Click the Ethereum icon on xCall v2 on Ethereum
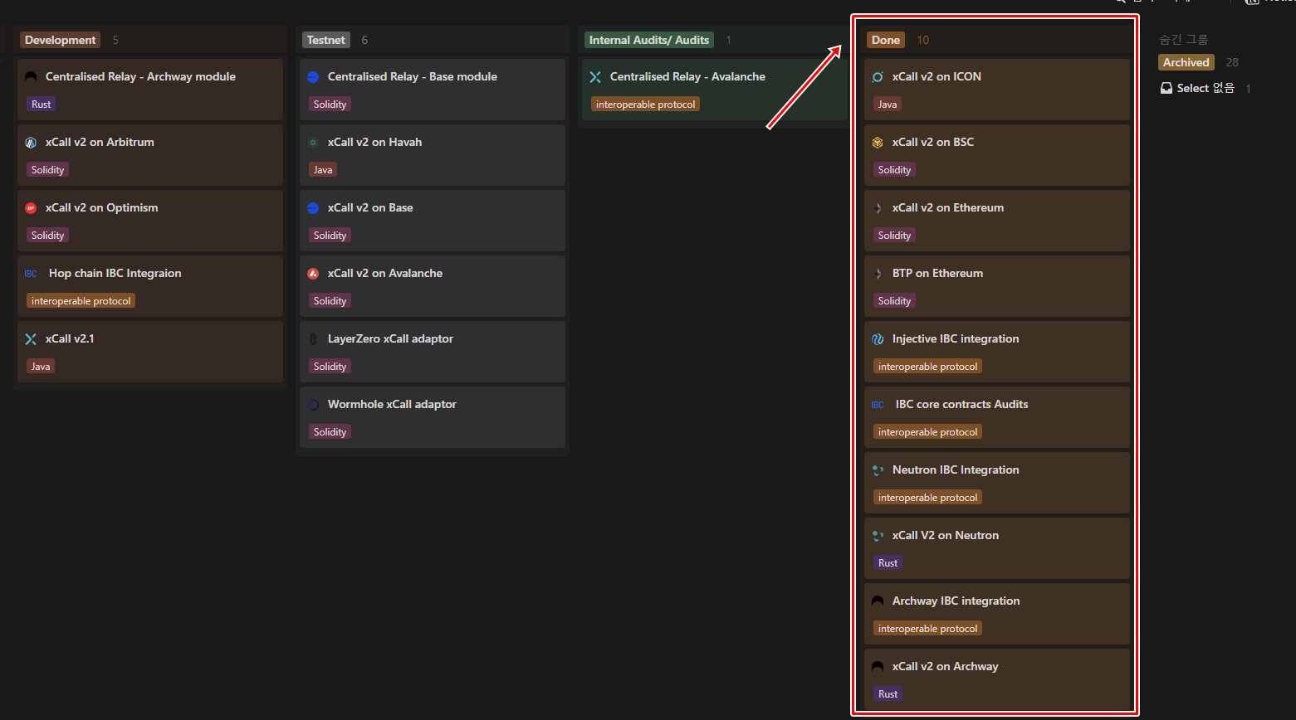 pos(878,208)
